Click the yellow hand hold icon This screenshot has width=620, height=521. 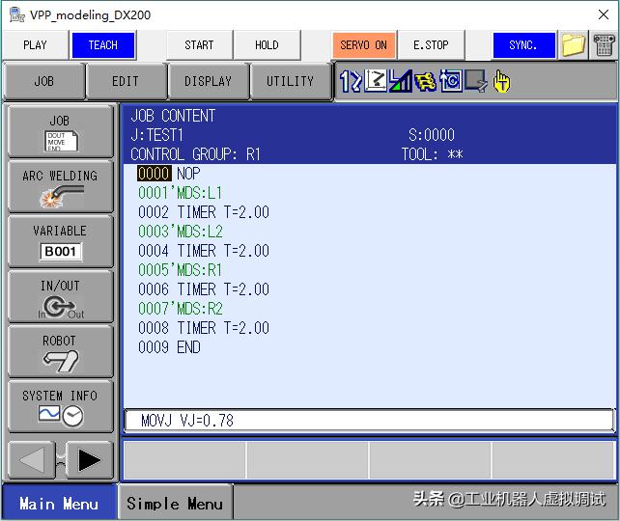tap(501, 81)
